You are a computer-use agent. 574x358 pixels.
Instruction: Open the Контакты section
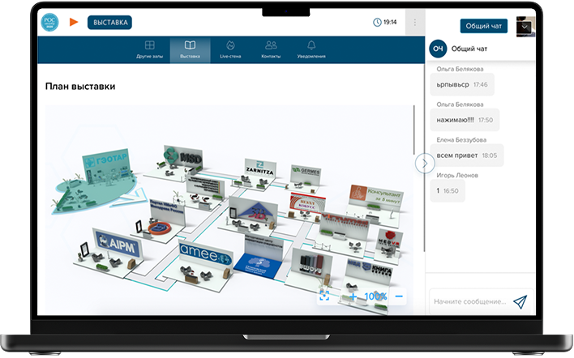(272, 49)
